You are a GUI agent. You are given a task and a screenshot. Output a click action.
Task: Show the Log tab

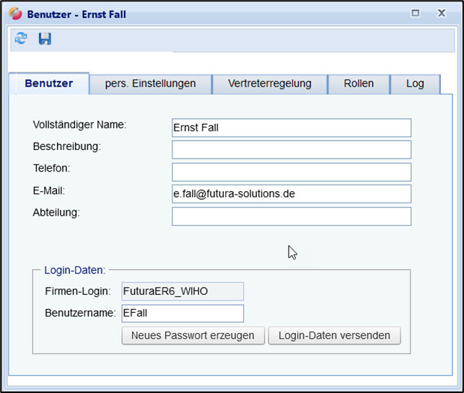[415, 84]
